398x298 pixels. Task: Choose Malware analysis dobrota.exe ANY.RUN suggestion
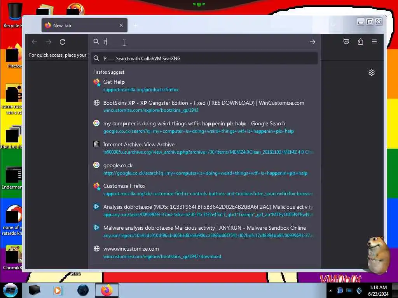204,232
